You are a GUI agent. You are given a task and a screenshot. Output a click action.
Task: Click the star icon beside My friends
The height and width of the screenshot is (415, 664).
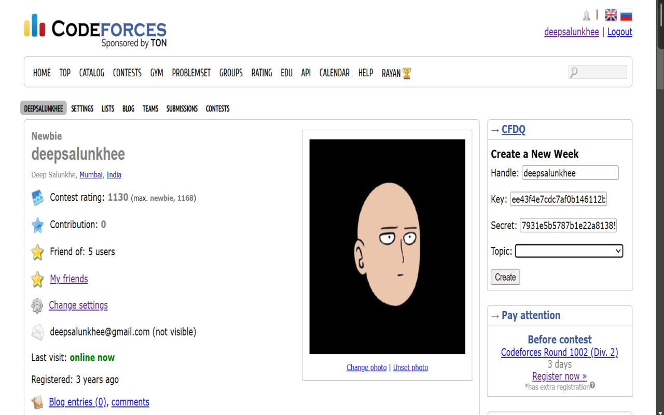point(37,279)
